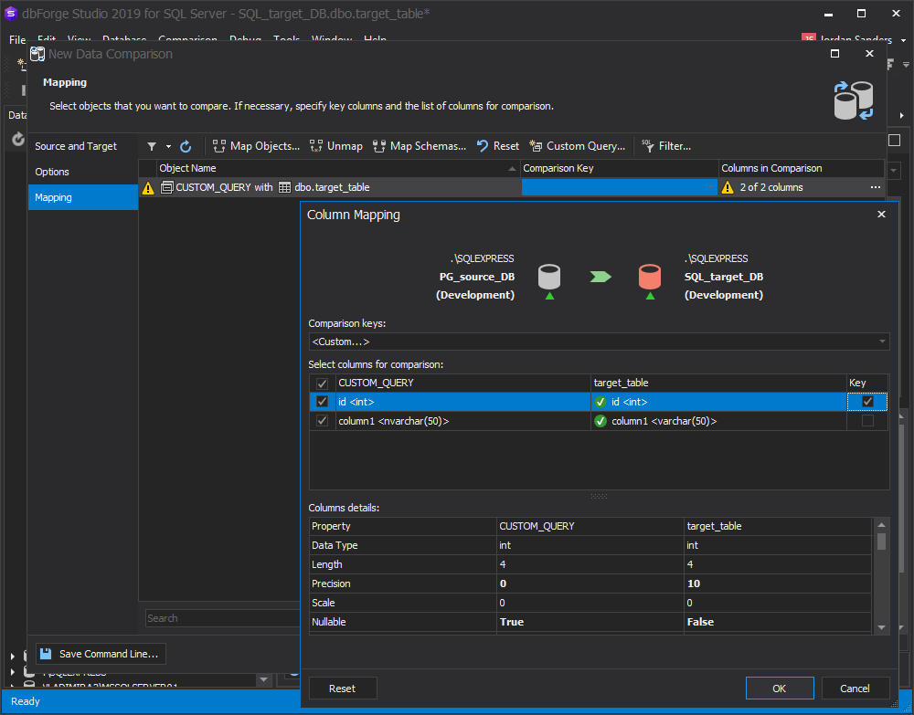Click the warning icon left of CUSTOM_QUERY row
The width and height of the screenshot is (914, 715).
coord(149,187)
